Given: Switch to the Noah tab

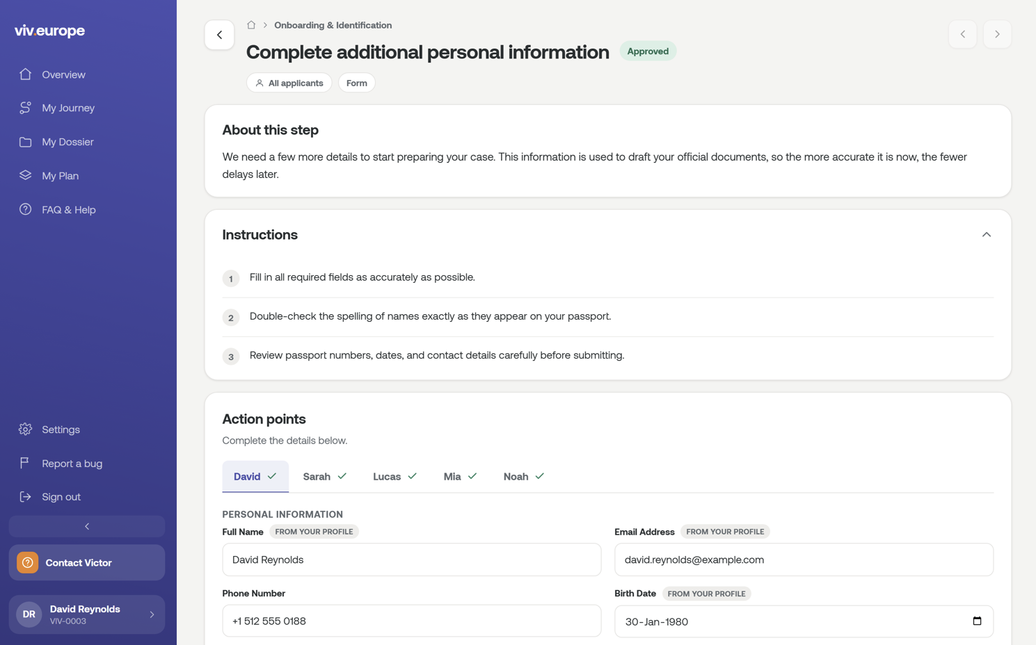Looking at the screenshot, I should point(523,476).
